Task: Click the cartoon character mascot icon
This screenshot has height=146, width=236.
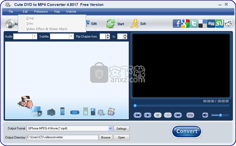Action: (x=25, y=102)
